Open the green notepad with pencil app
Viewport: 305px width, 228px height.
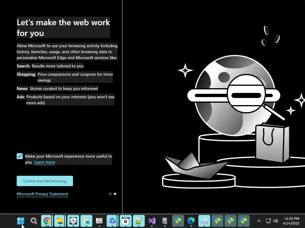tap(139, 221)
